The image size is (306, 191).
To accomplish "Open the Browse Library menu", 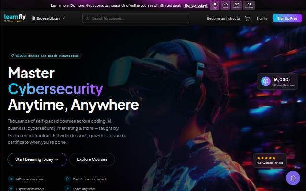I will tap(48, 18).
